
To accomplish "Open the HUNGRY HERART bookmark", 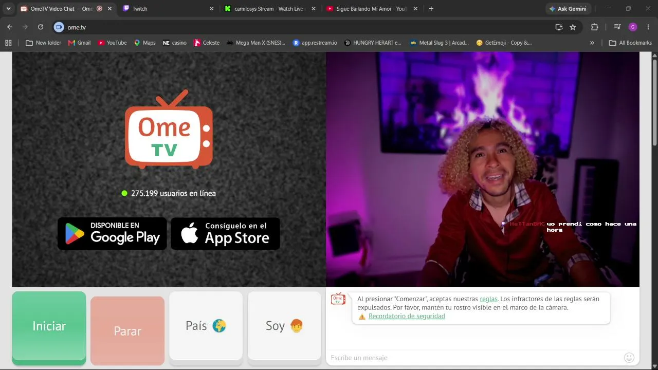I will pos(373,43).
